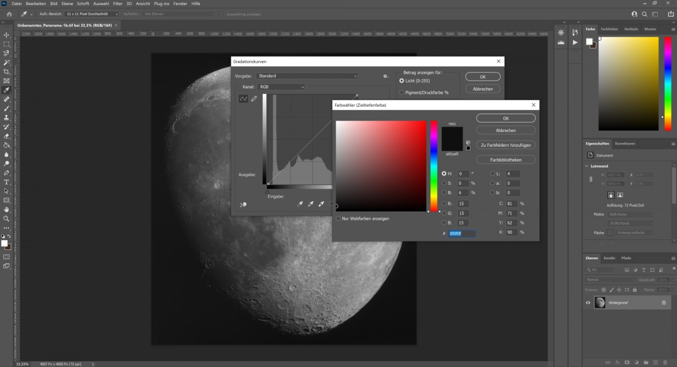The width and height of the screenshot is (677, 367).
Task: Collapse the Leinwand section in Eigenschaften
Action: [x=586, y=166]
